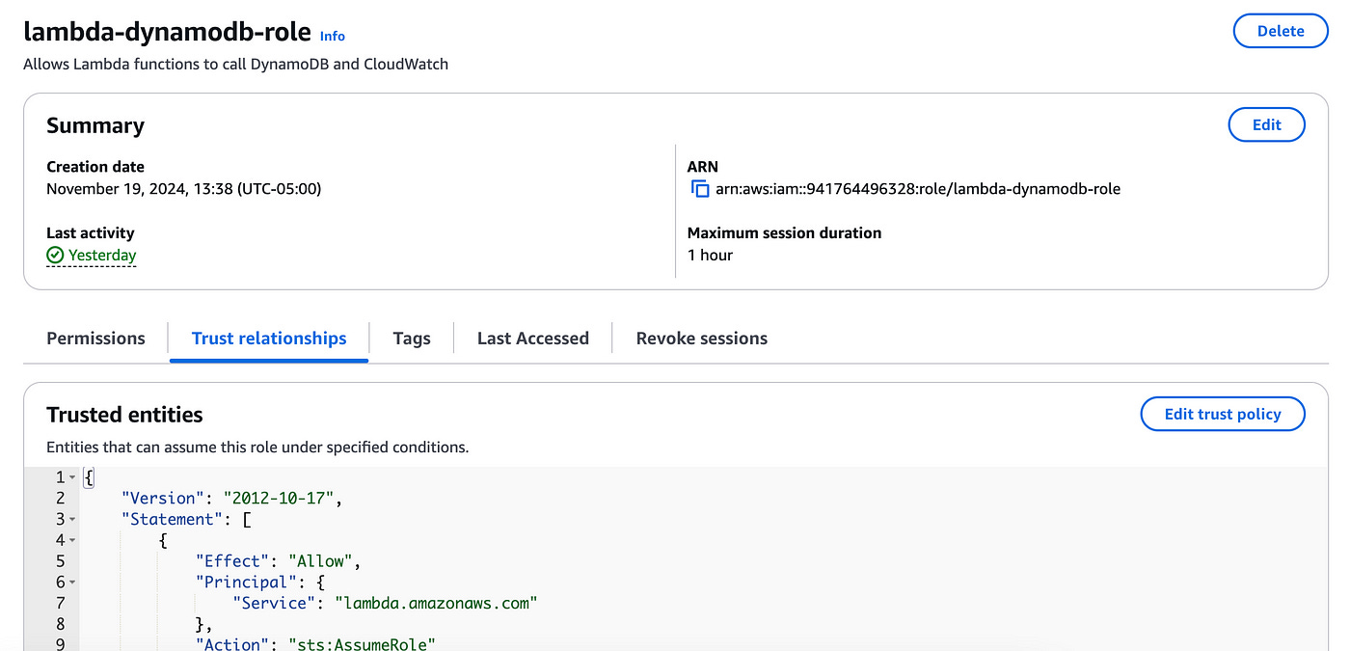
Task: Click the Delete button
Action: pos(1281,31)
